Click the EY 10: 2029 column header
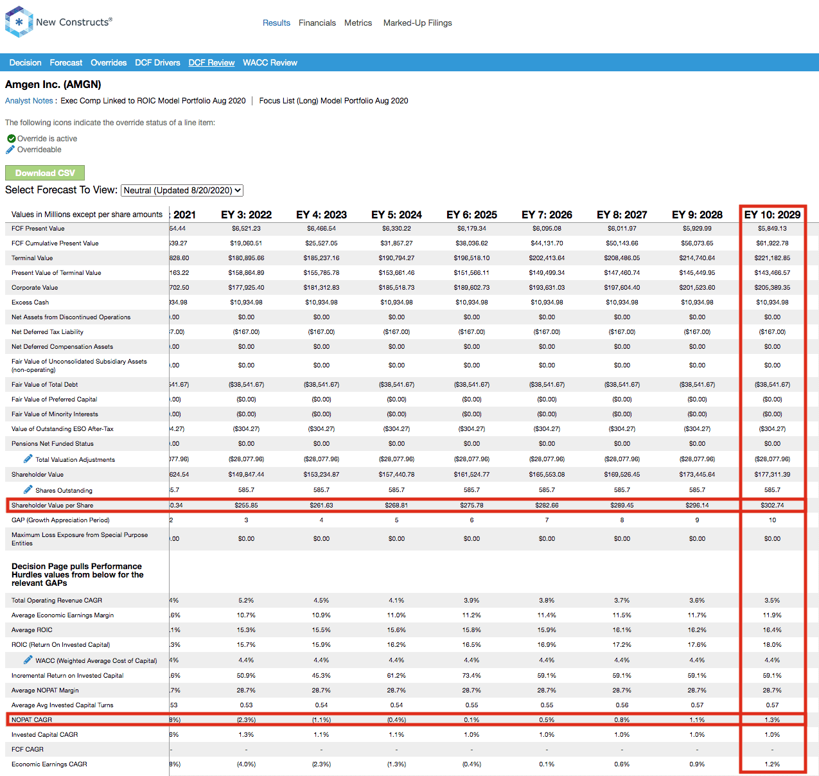 pyautogui.click(x=772, y=215)
